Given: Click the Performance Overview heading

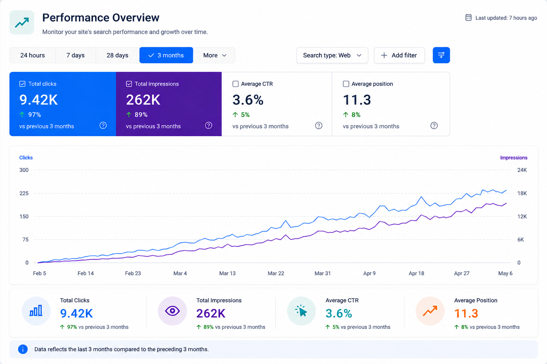Looking at the screenshot, I should 101,17.
